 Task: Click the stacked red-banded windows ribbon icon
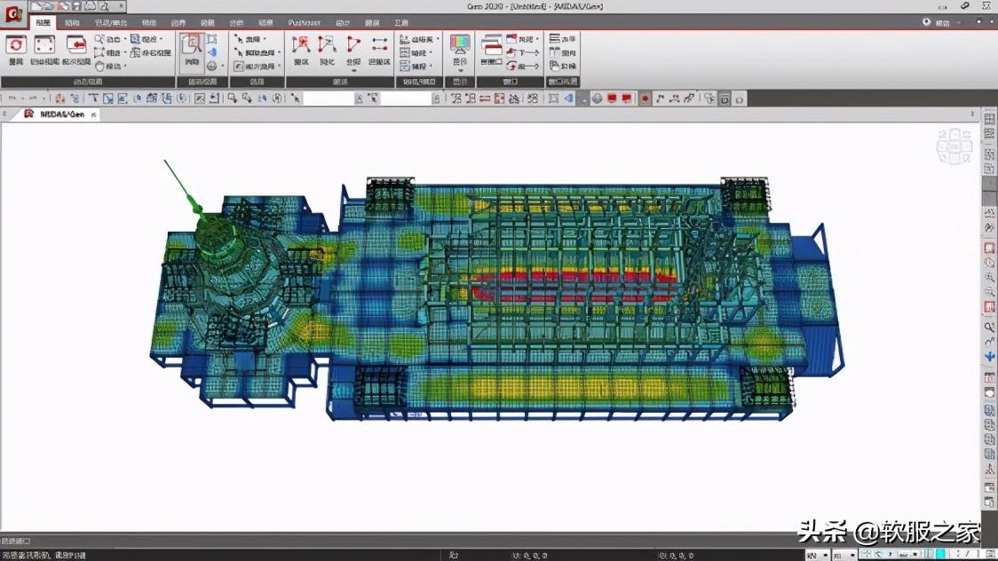(491, 45)
